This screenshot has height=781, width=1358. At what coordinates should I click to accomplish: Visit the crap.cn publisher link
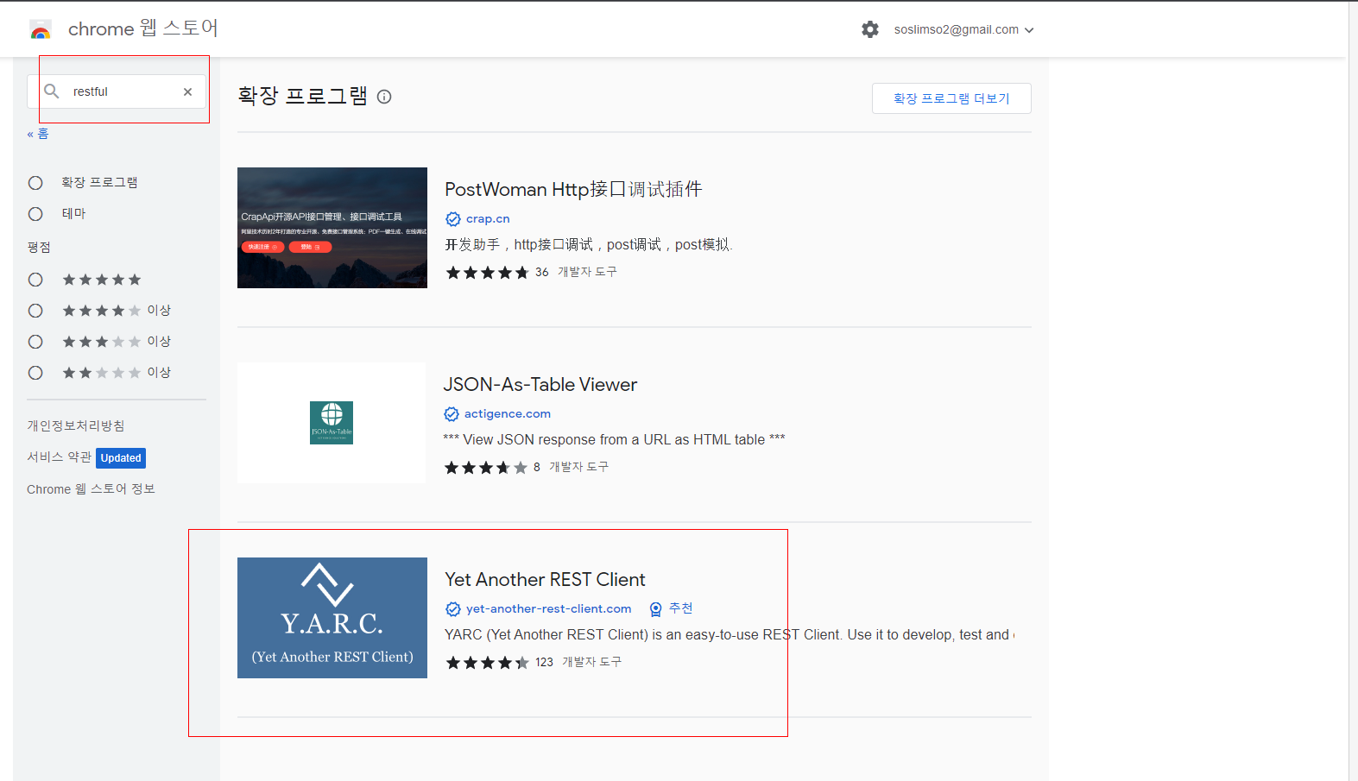(488, 219)
